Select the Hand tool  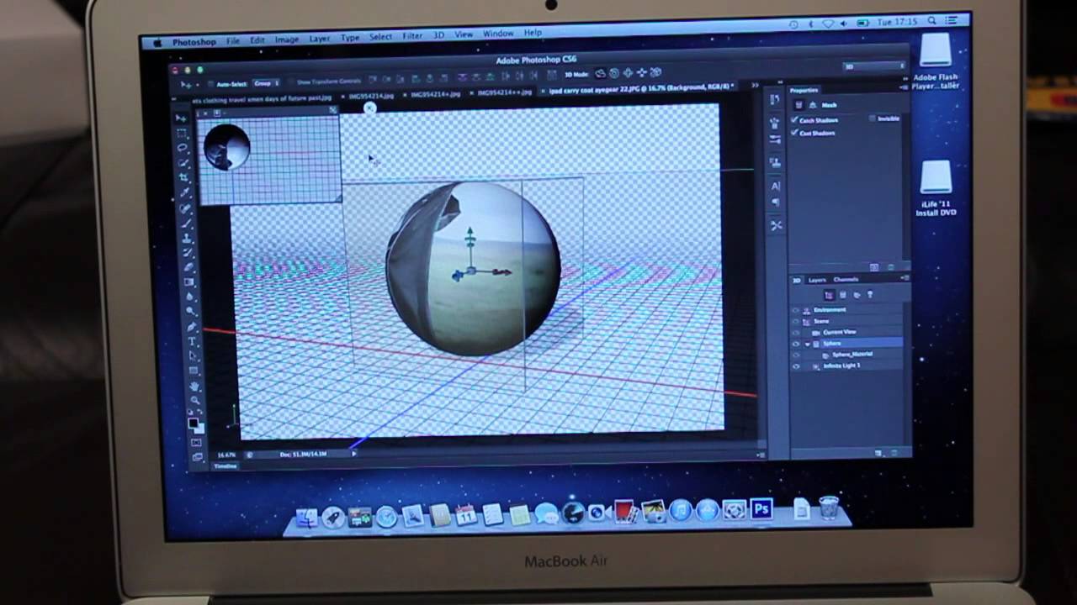(x=194, y=386)
